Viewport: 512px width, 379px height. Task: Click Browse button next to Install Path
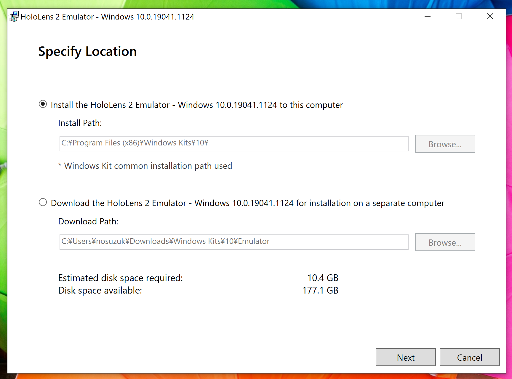coord(445,144)
